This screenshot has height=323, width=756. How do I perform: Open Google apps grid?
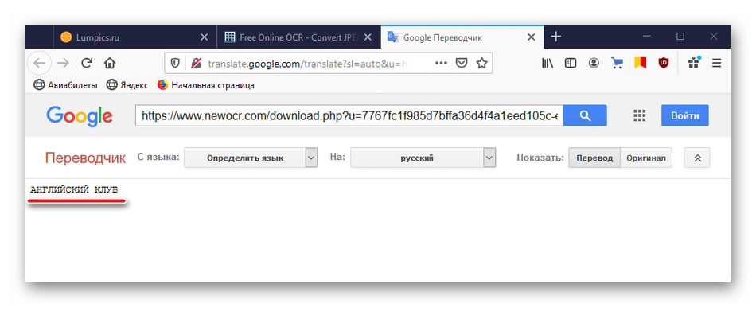point(639,115)
